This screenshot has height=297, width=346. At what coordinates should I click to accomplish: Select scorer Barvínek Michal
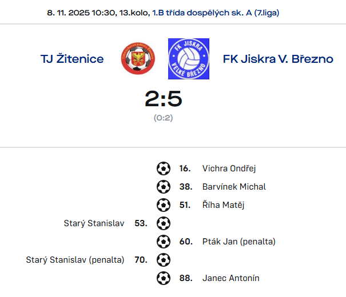click(x=234, y=187)
